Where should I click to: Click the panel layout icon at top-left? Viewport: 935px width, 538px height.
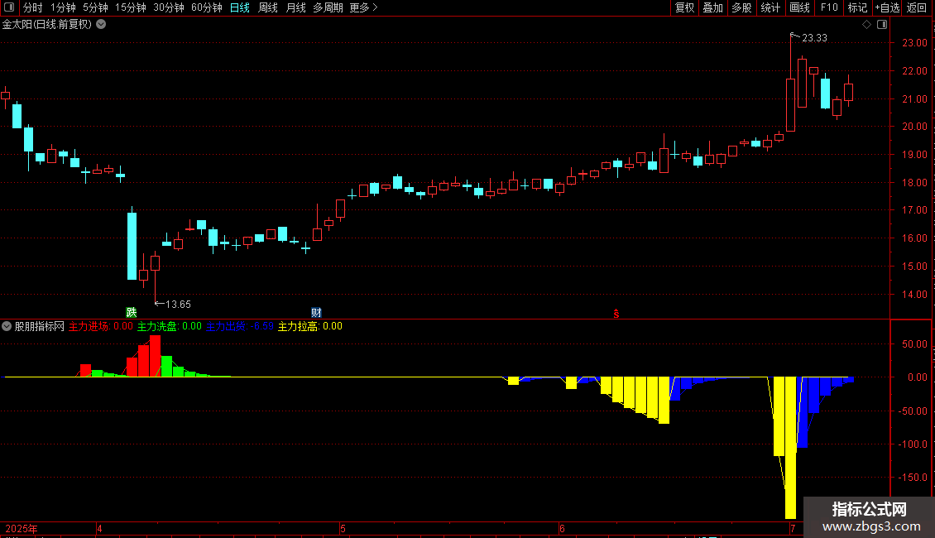[x=9, y=7]
